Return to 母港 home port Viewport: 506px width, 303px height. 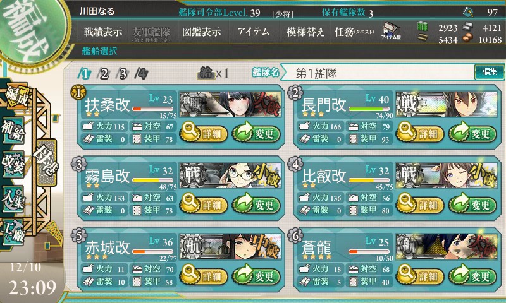point(47,163)
